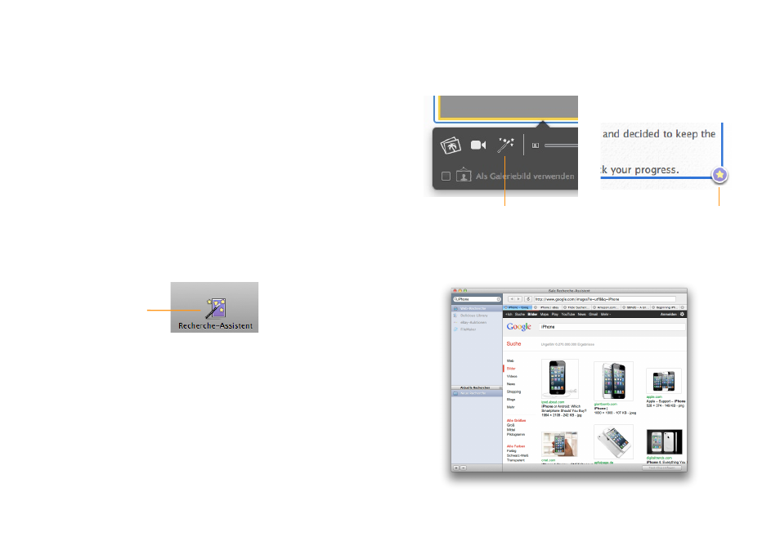Select FileMaker in the sidebar
Screen dimensions: 780x546
(477, 329)
